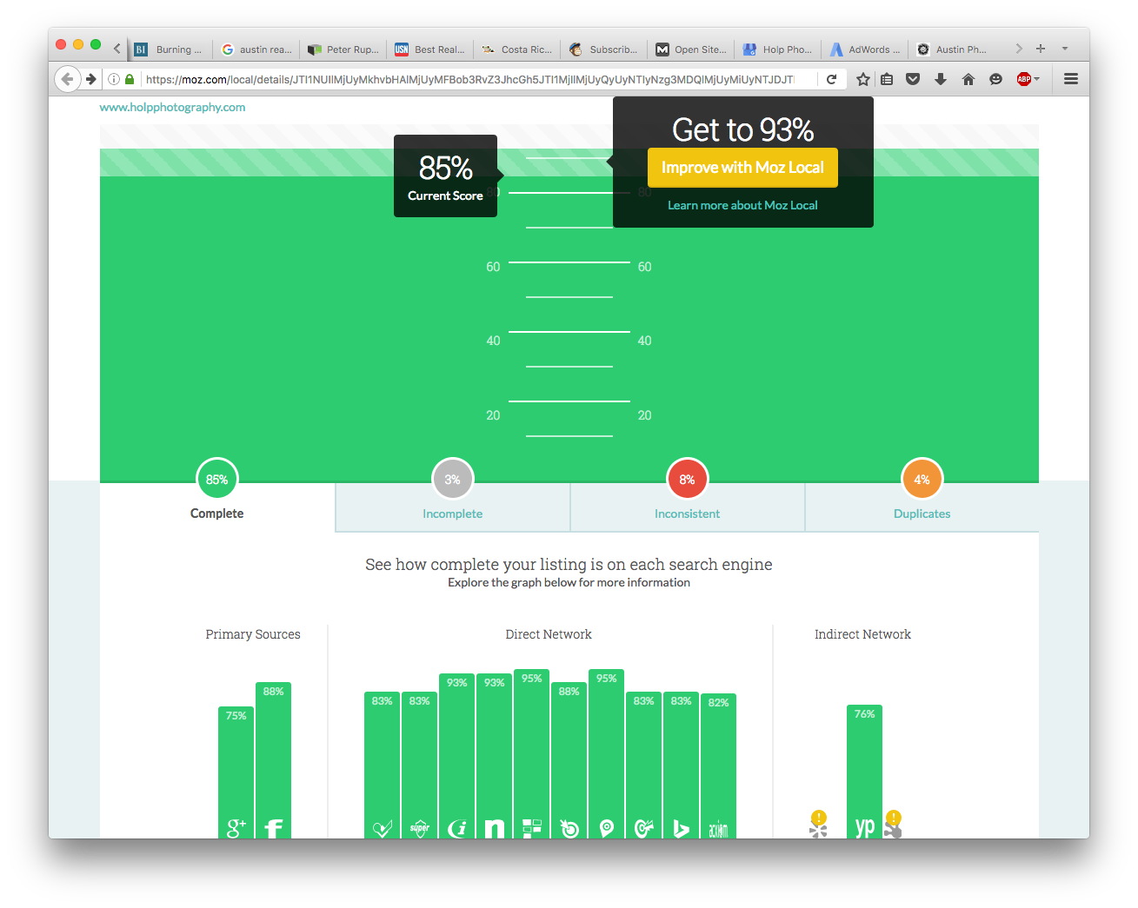Click the Neustar 'n' bar icon

495,829
